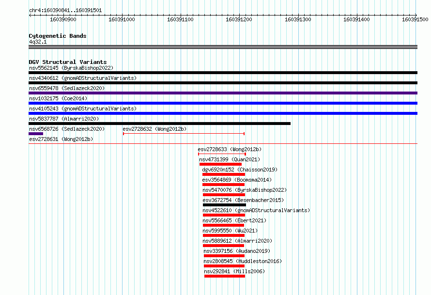Click the red bar under nsv4522610
The image size is (431, 295).
(x=224, y=215)
